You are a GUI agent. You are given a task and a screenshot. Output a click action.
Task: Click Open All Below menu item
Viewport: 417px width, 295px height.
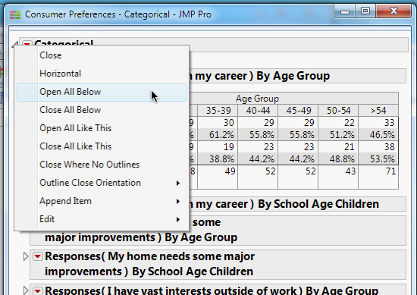tap(102, 92)
